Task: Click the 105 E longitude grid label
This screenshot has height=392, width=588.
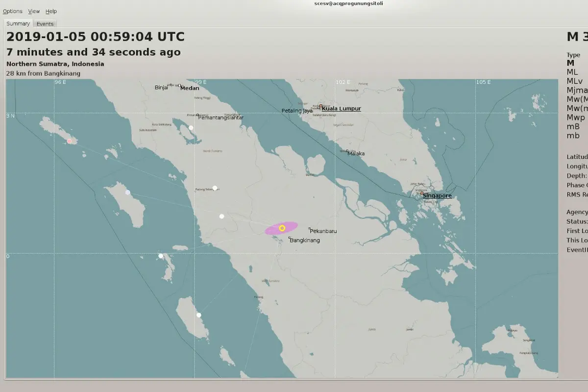Action: pos(484,82)
